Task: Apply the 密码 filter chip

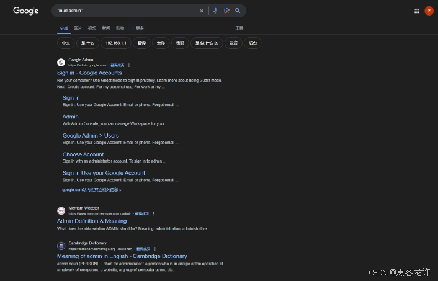Action: point(180,43)
